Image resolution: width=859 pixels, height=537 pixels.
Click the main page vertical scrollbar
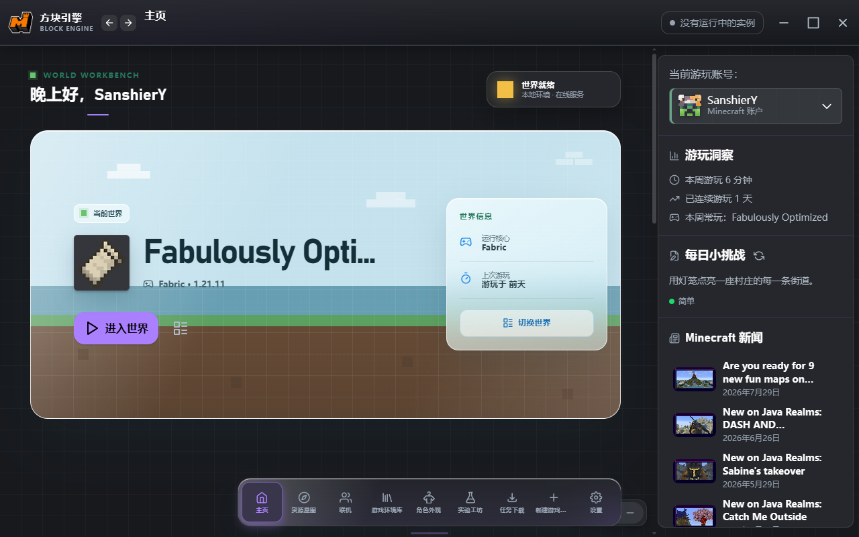(654, 138)
